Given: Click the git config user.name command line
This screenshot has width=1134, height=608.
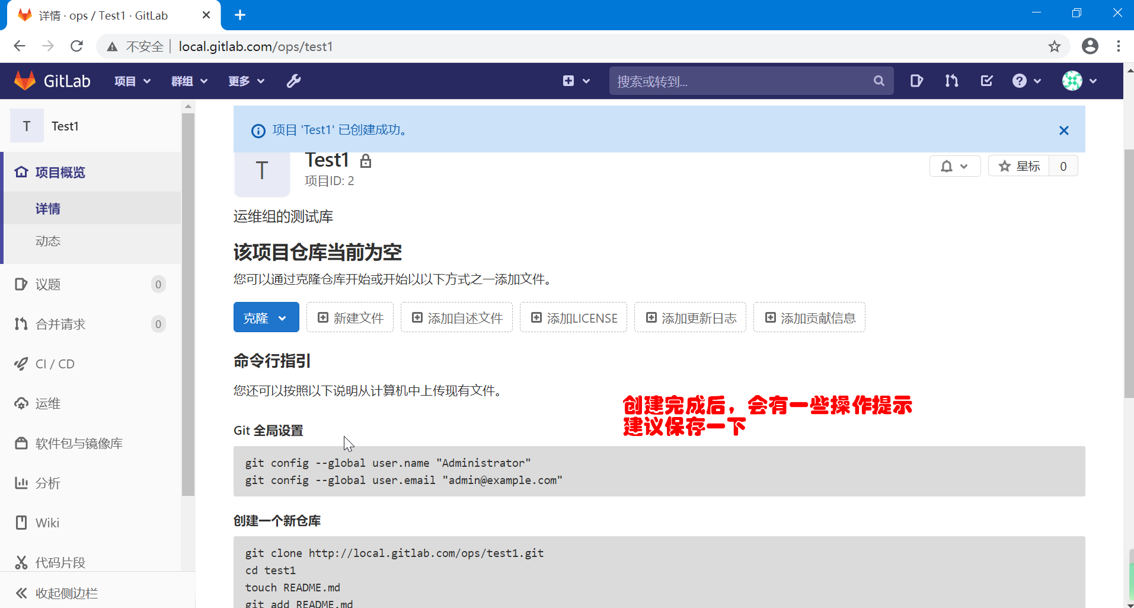Looking at the screenshot, I should (388, 463).
